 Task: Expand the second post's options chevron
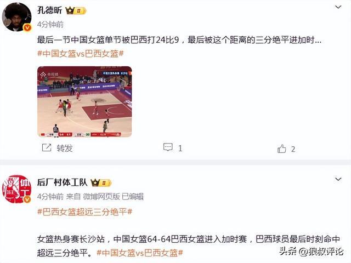point(338,179)
